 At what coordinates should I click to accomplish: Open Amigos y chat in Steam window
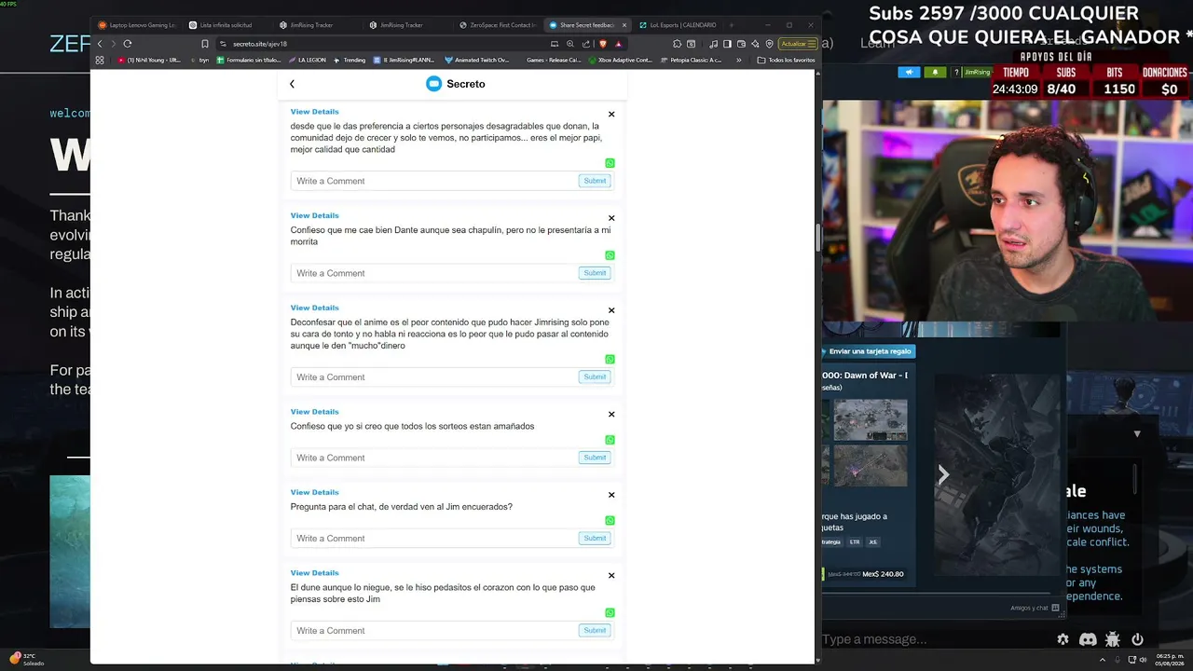point(1035,608)
